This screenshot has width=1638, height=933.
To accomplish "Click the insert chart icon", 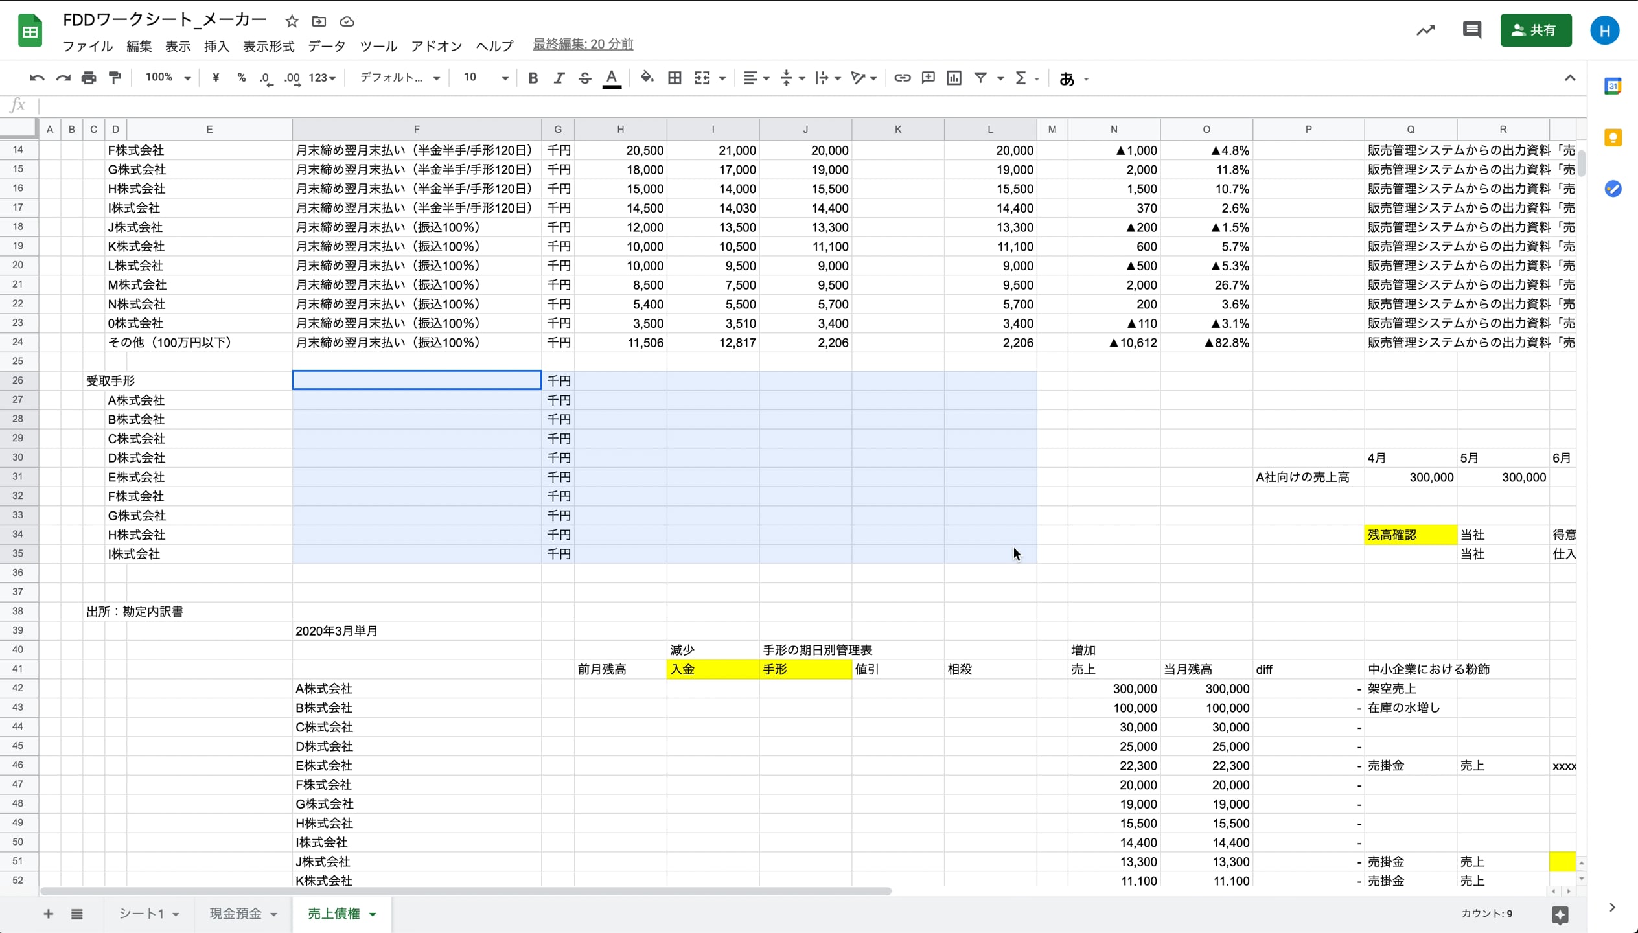I will point(954,78).
